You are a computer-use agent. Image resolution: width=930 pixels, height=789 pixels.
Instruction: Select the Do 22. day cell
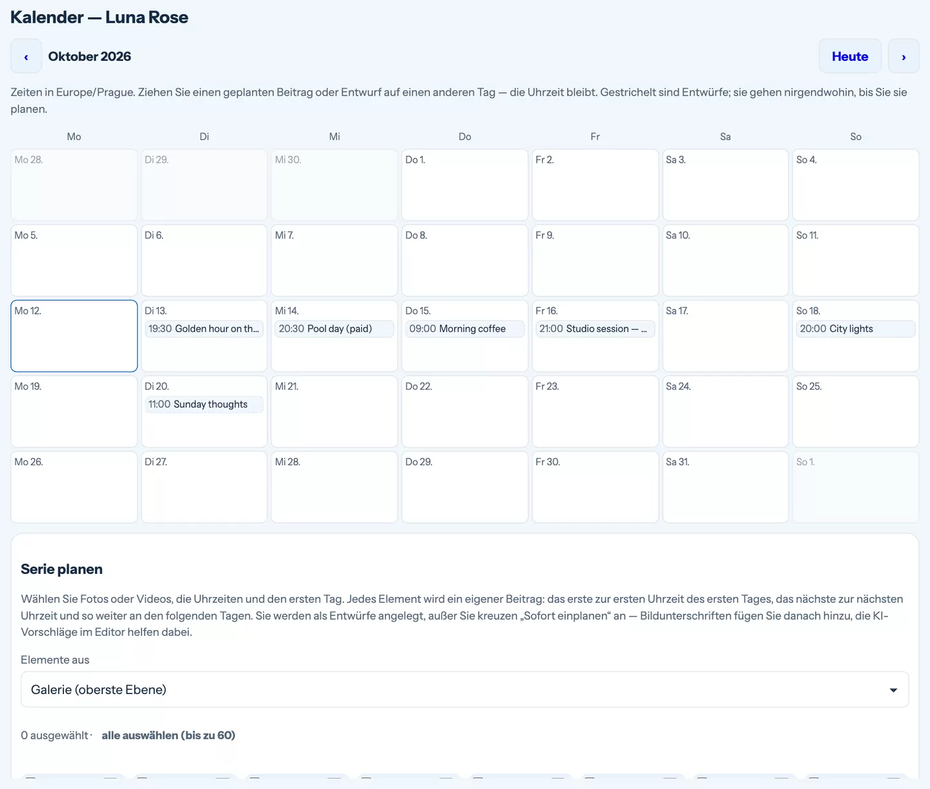point(465,412)
